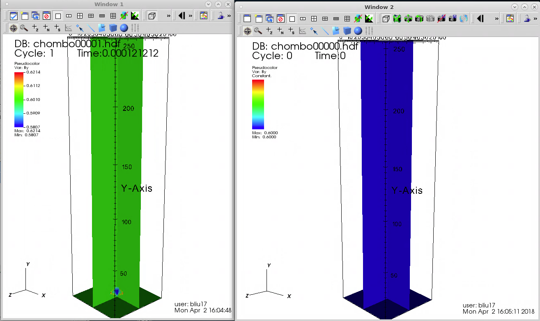540x321 pixels.
Task: Click red-slashed plot icon in Window 1
Action: [x=124, y=16]
